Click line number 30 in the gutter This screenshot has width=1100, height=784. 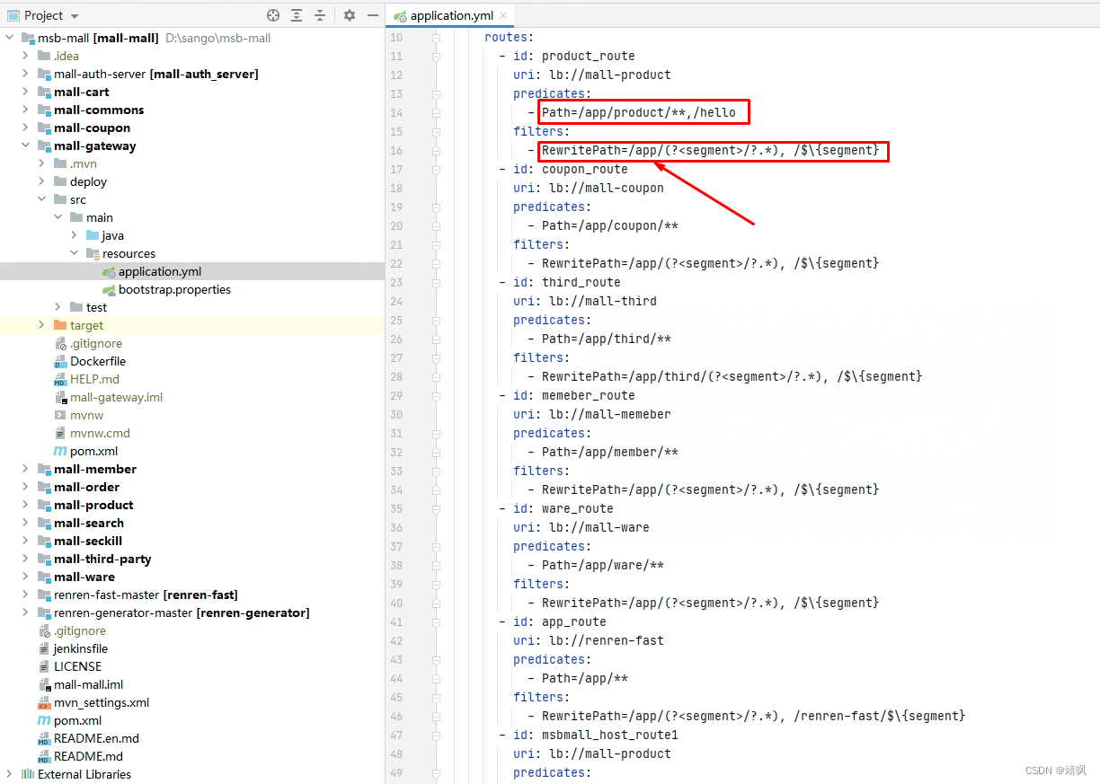396,414
